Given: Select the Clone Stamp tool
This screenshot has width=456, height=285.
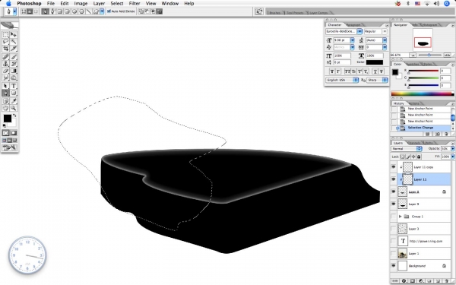Looking at the screenshot, I should pyautogui.click(x=5, y=64).
